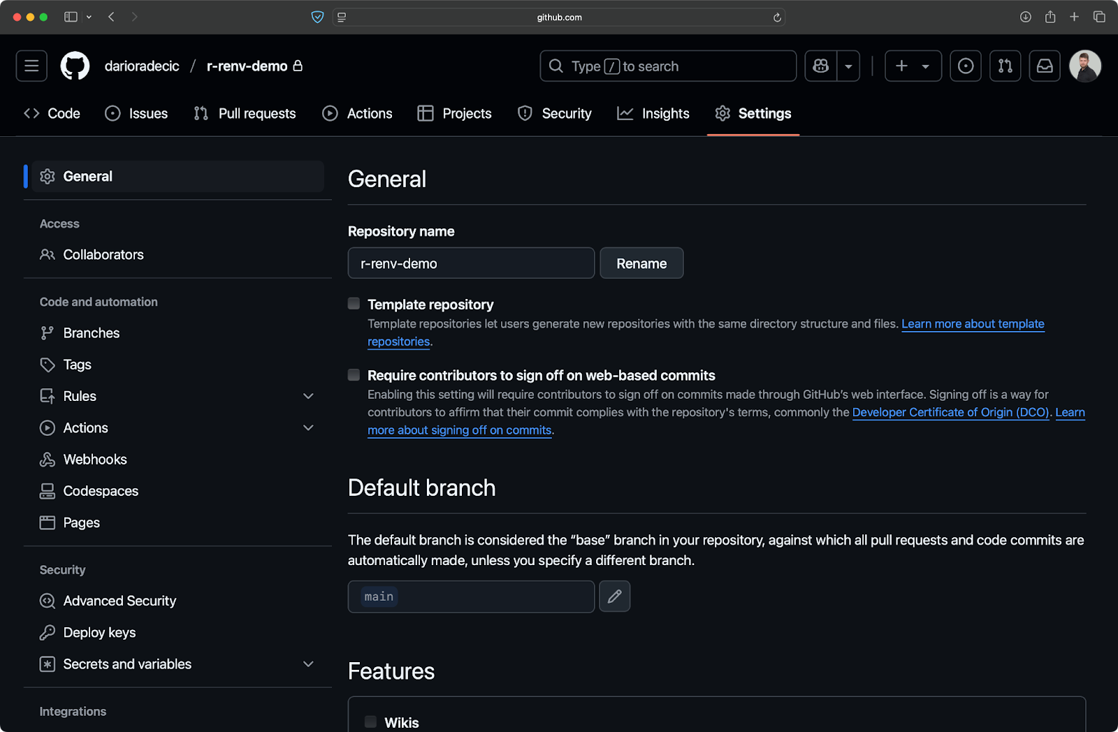Open r-renv-demo repository link
The image size is (1118, 732).
point(247,66)
